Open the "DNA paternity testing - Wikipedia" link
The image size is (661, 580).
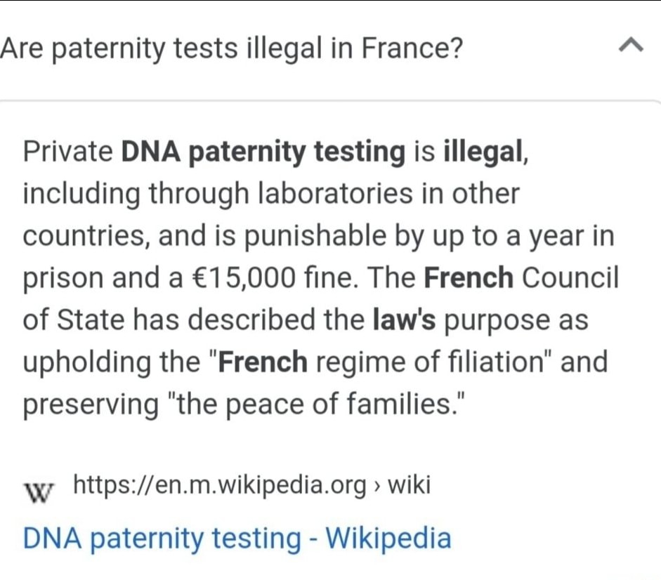[x=237, y=539]
